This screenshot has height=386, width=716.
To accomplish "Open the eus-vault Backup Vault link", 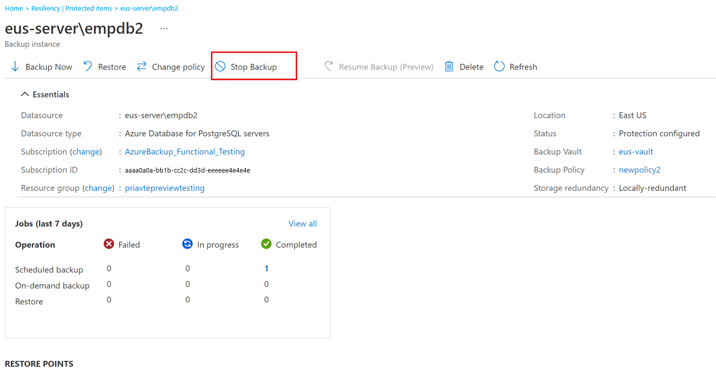I will (636, 152).
